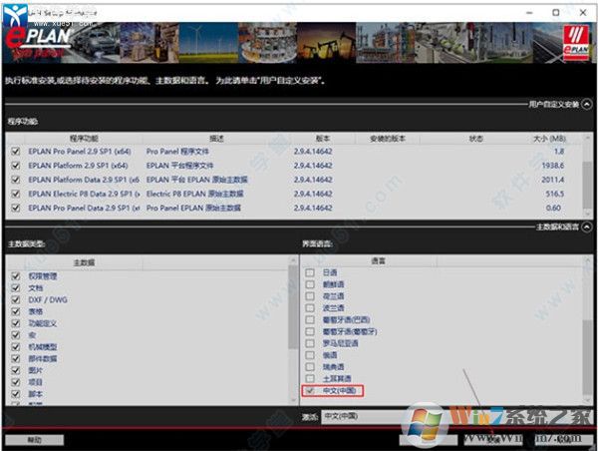Toggle the 中文(中国) language checkbox

[310, 391]
